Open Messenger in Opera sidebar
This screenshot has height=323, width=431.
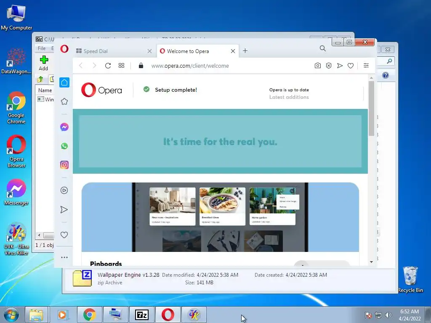point(64,127)
